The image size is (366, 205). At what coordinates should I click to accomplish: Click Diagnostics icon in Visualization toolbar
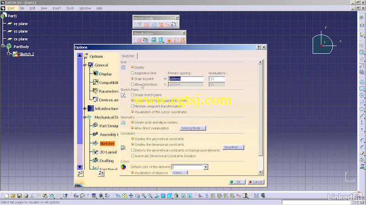(169, 40)
